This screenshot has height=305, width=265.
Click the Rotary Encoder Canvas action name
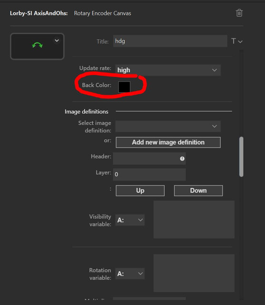102,13
